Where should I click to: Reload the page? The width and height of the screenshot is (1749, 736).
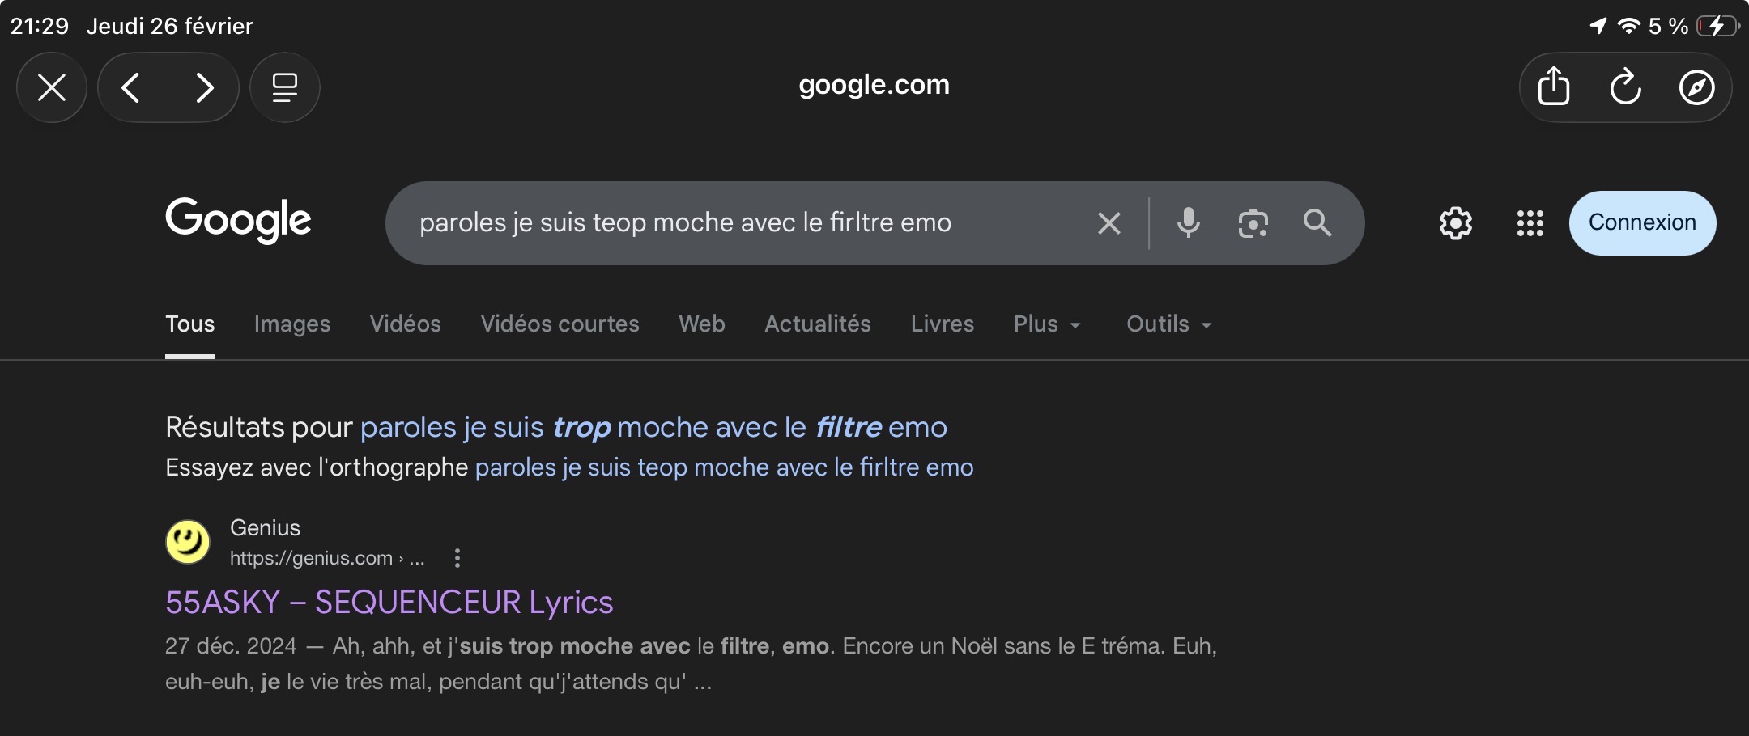[x=1624, y=87]
